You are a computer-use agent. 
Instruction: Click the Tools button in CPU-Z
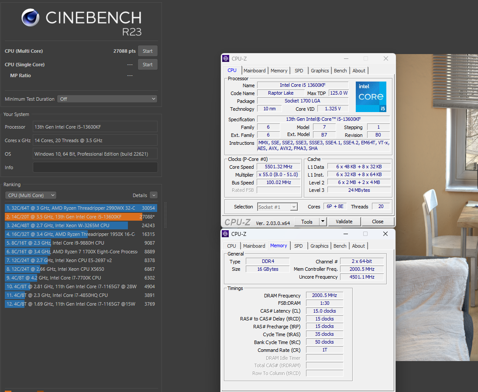[307, 222]
